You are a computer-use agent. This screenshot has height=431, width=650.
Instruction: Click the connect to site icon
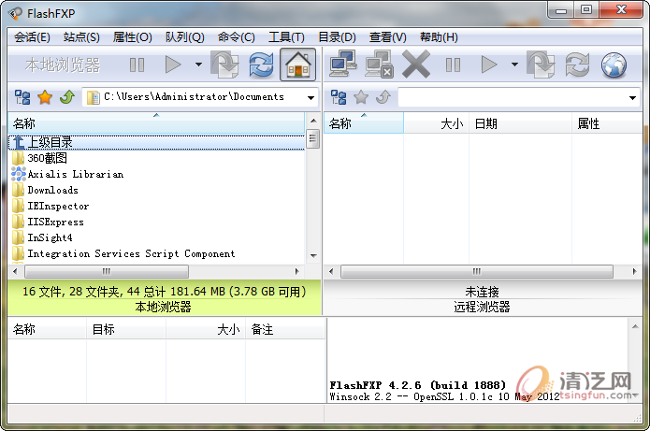click(343, 65)
